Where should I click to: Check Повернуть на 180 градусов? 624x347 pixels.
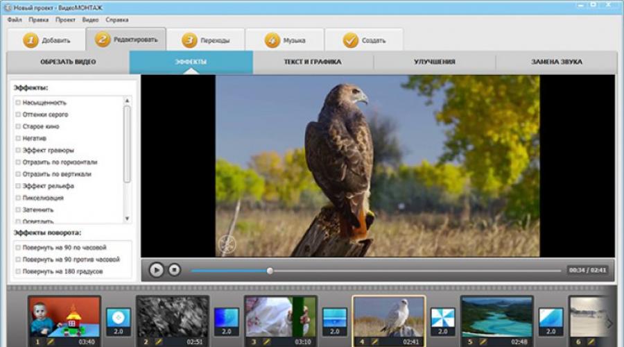(x=18, y=271)
